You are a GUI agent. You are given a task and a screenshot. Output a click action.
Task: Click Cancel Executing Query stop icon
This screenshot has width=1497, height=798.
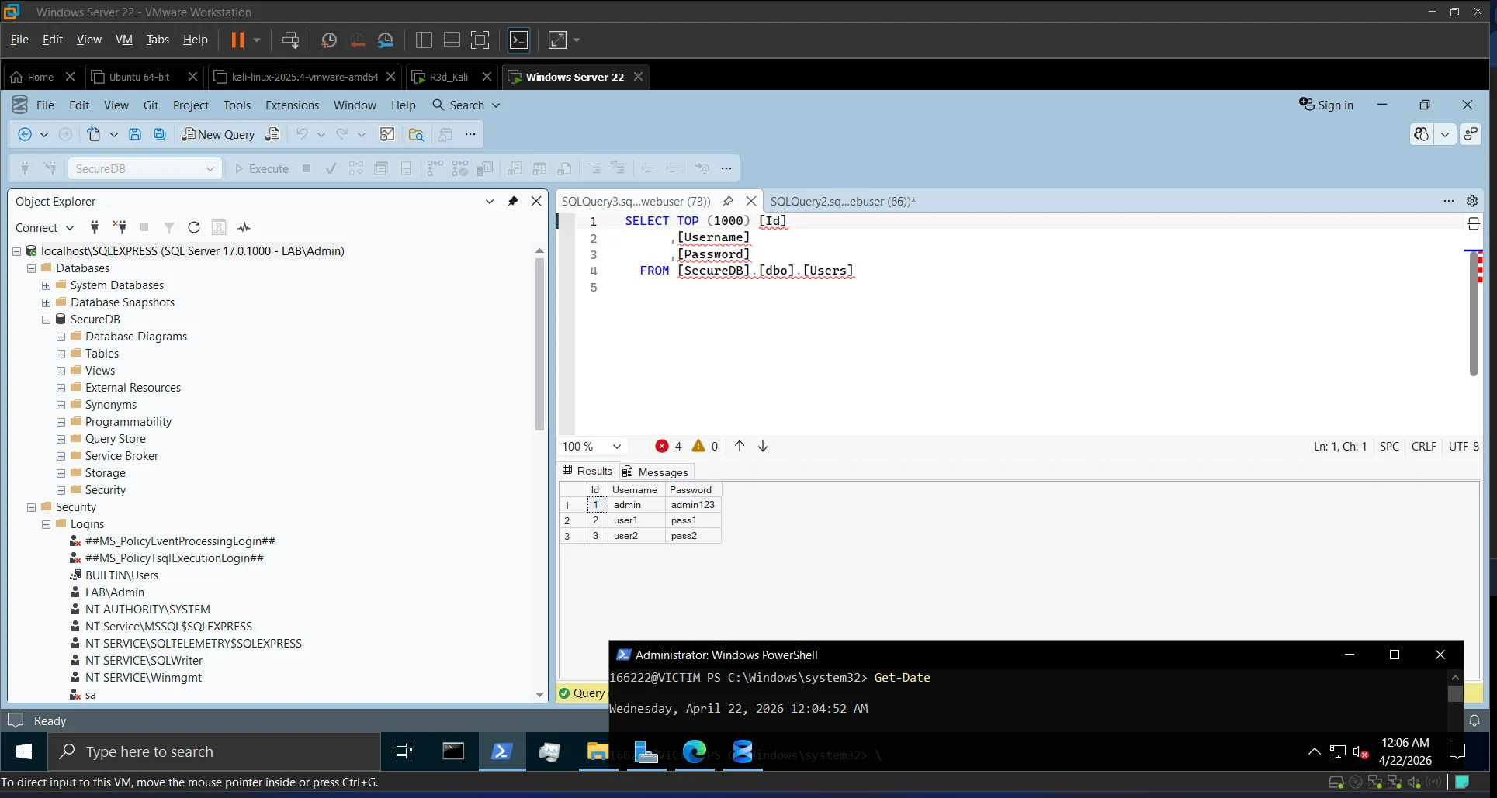[307, 168]
